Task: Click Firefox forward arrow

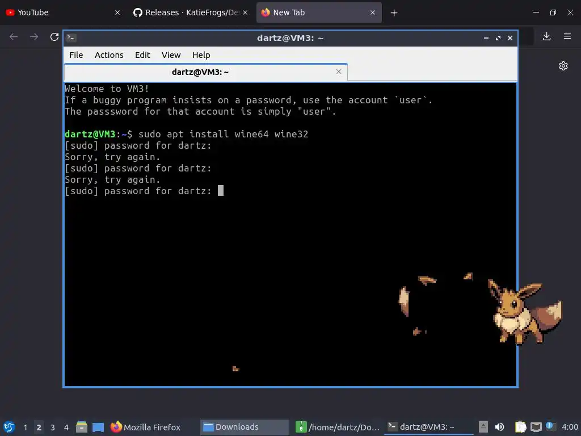Action: click(33, 37)
